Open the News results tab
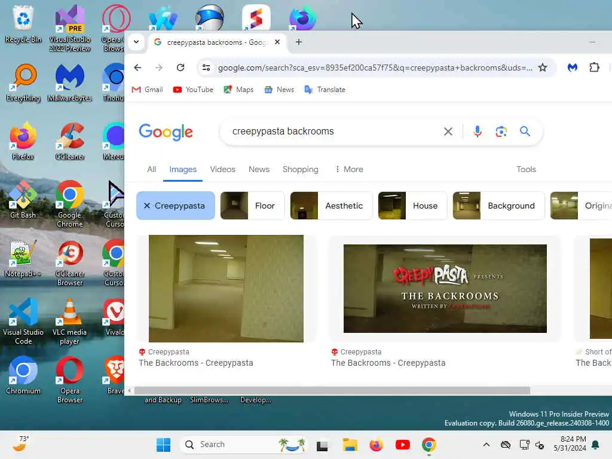This screenshot has height=459, width=612. (259, 169)
